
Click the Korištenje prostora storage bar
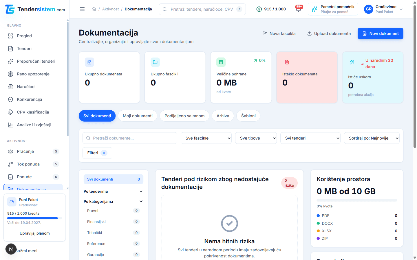tap(357, 200)
